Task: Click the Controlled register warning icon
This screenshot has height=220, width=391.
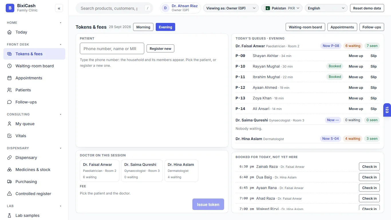Action: tap(9, 194)
